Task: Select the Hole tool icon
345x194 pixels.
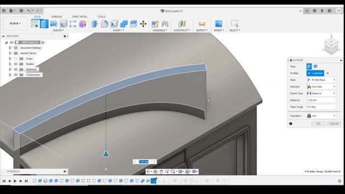Action: pyautogui.click(x=64, y=24)
